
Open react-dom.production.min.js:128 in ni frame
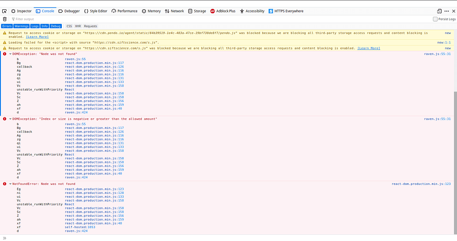(94, 192)
